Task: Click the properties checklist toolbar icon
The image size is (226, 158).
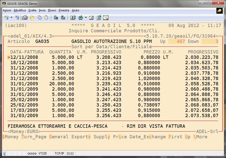Action: tap(99, 17)
